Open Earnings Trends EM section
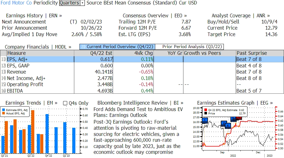The height and width of the screenshot is (158, 284). click(31, 103)
